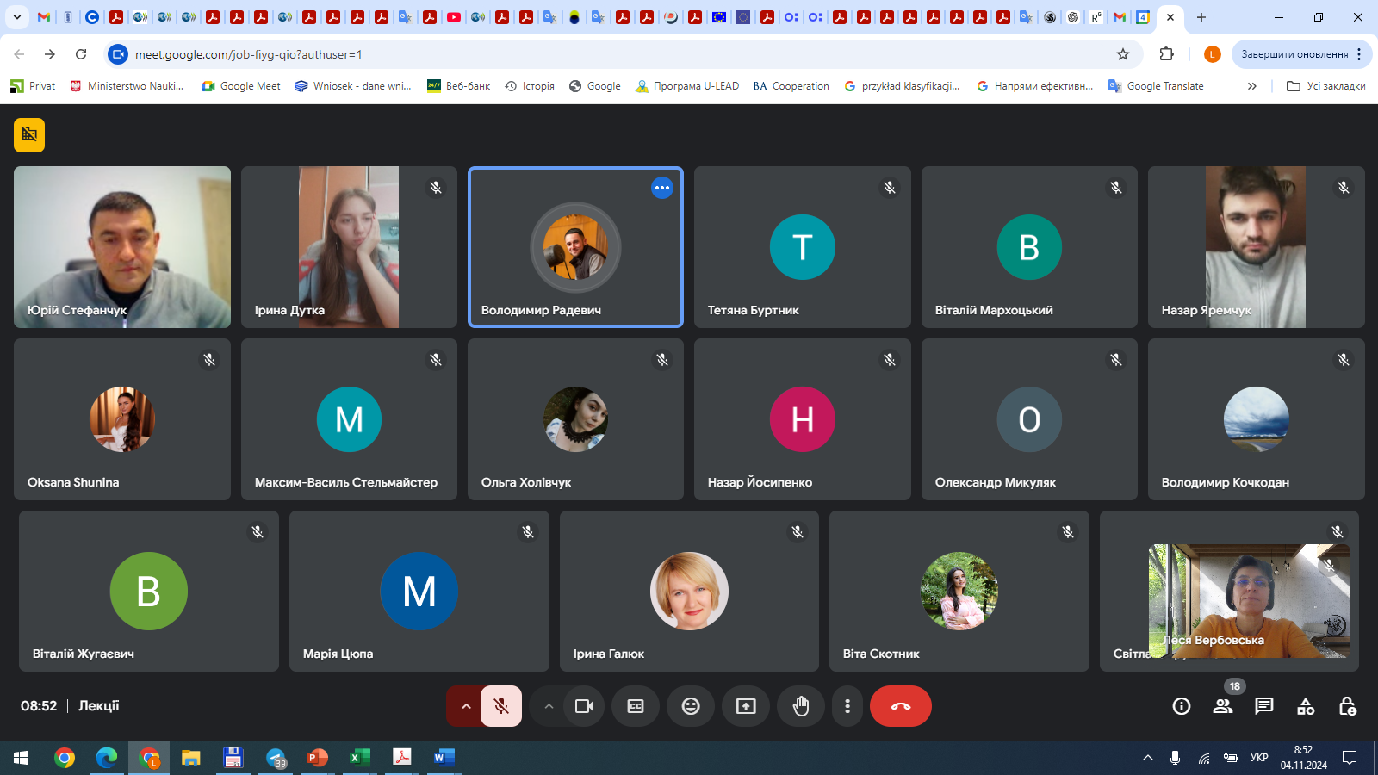Screen dimensions: 1378x775
Task: Click the raise hand icon
Action: tap(801, 706)
